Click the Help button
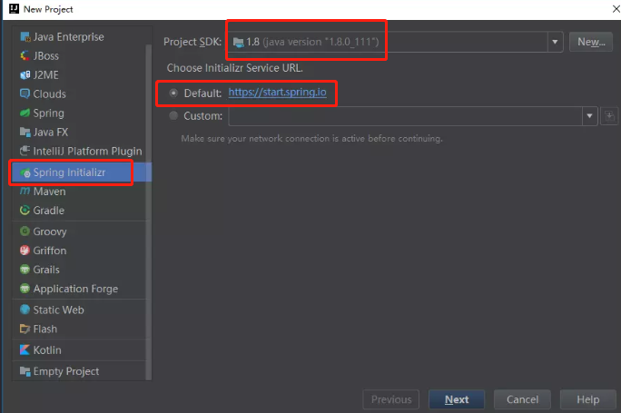The width and height of the screenshot is (621, 413). point(588,399)
